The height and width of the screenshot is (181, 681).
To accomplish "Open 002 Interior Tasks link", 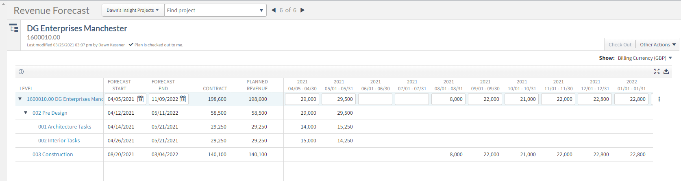I will click(x=59, y=141).
